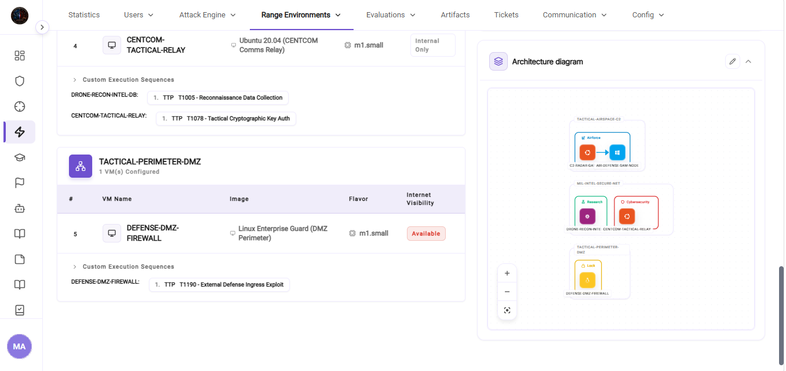Open the Attack Engine dropdown

(x=208, y=15)
